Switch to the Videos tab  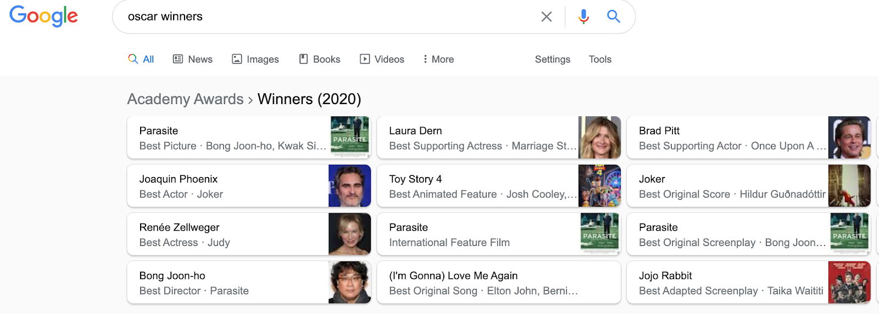pyautogui.click(x=382, y=59)
